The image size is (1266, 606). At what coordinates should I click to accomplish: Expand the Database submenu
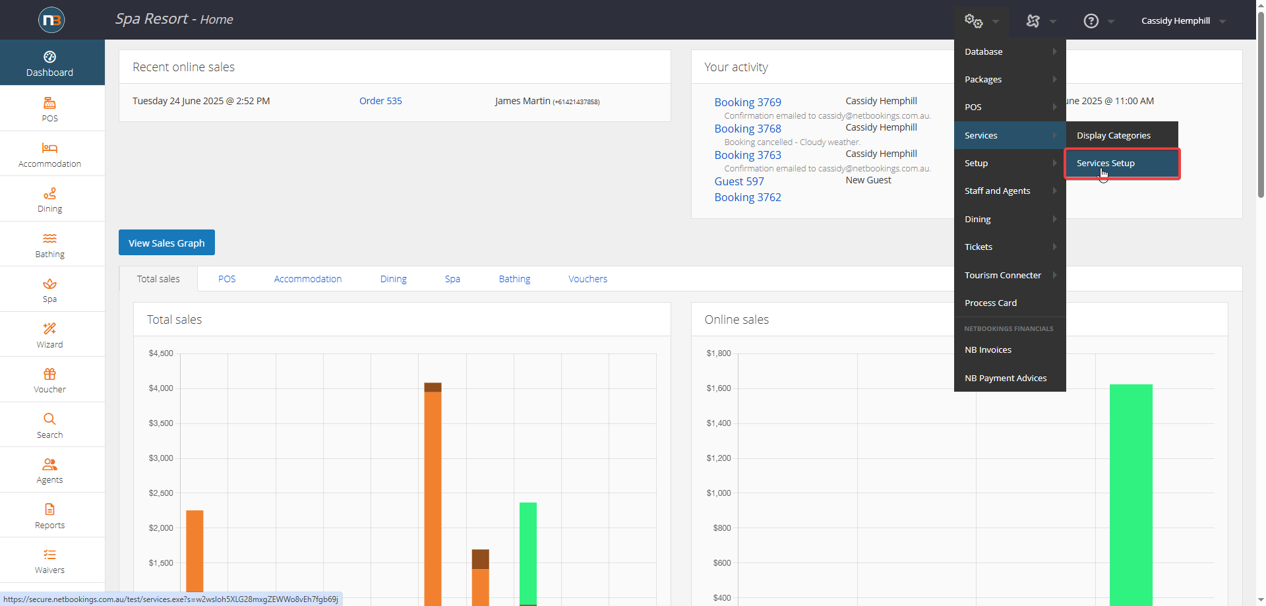pos(1010,51)
